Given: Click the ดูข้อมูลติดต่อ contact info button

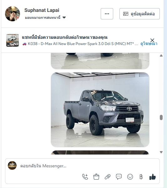Looking at the screenshot, I should (139, 14).
